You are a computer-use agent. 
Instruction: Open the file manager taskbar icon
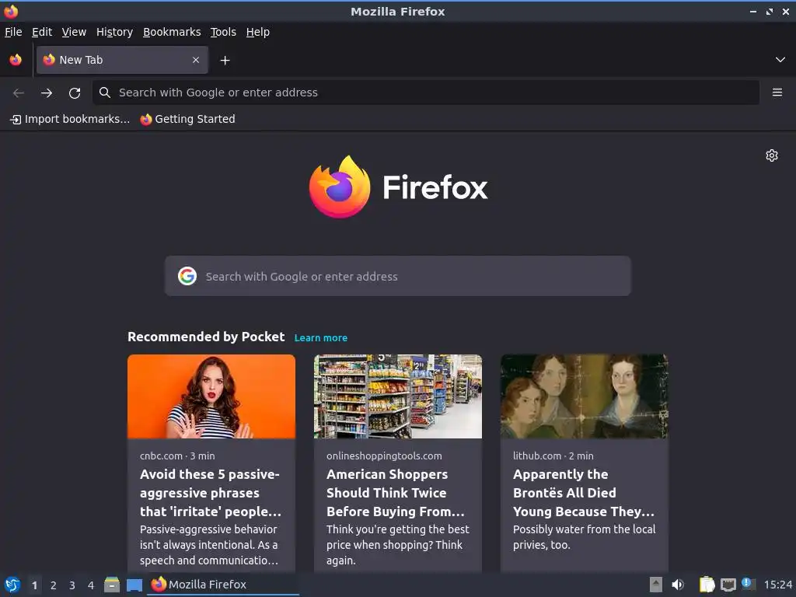[112, 585]
